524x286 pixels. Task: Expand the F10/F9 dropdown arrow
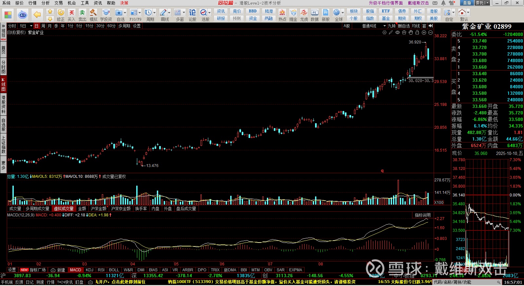140,12
